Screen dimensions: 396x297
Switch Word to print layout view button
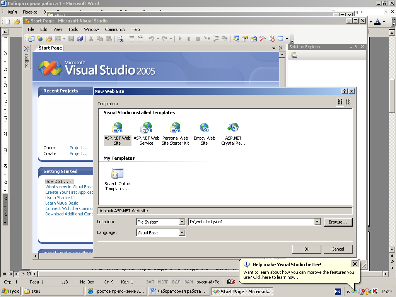click(x=16, y=274)
